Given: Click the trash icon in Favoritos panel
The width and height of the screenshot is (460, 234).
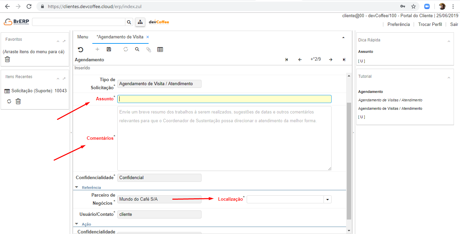Looking at the screenshot, I should [x=7, y=59].
